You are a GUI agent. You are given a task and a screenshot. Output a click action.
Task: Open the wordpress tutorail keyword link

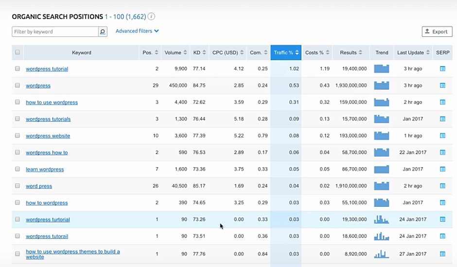pos(47,236)
